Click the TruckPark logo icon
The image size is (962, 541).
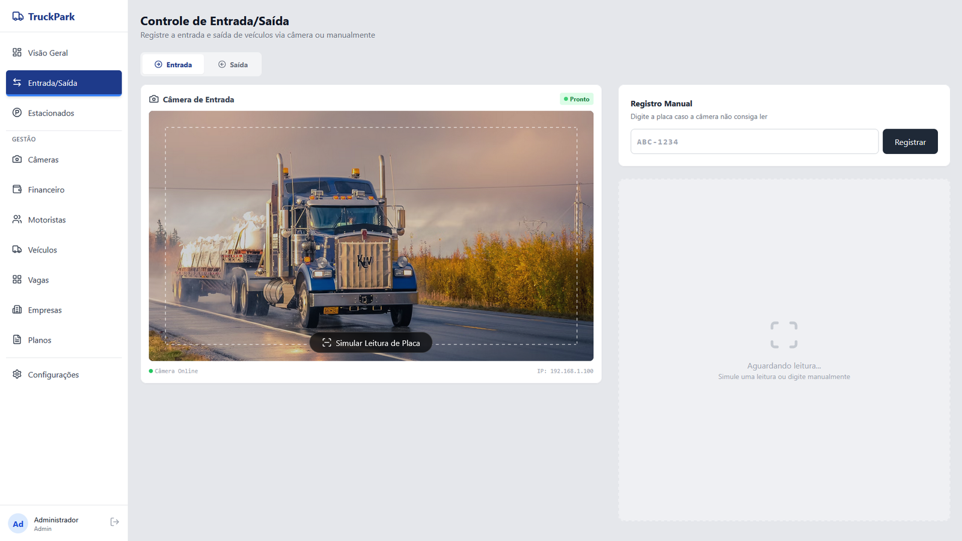point(17,16)
